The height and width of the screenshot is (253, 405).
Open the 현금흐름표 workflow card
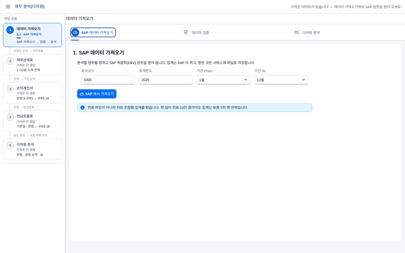click(32, 121)
